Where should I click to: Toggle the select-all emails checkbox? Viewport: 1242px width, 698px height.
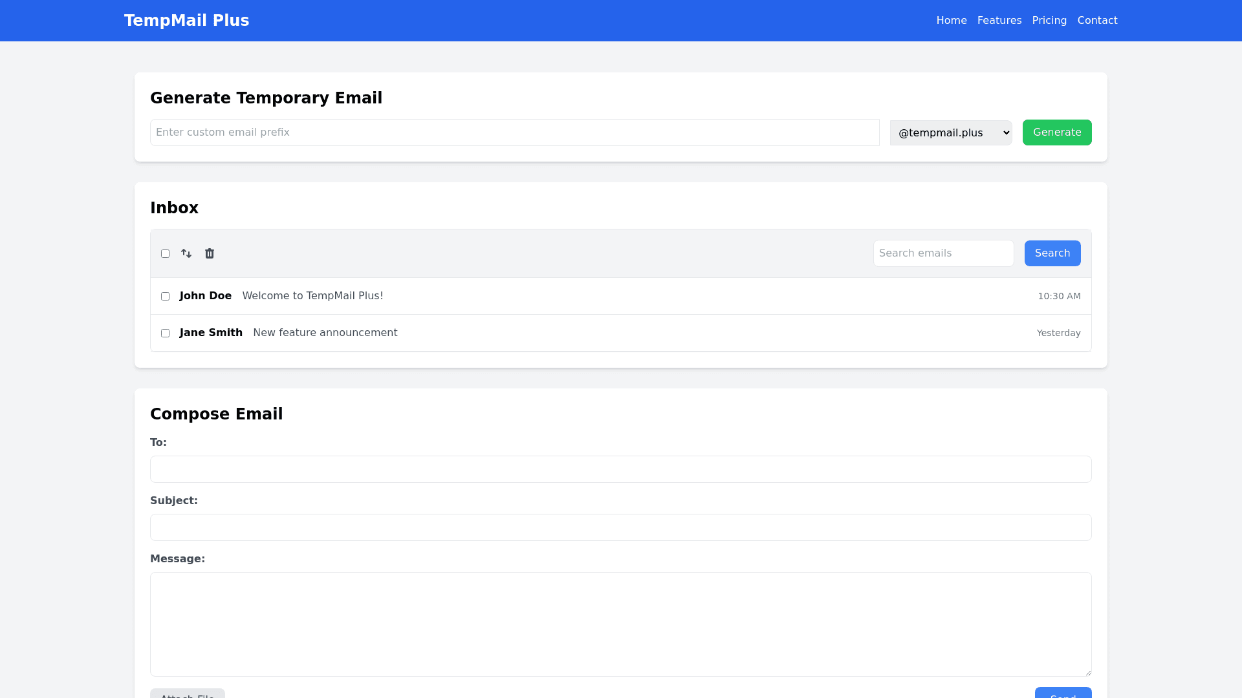165,254
